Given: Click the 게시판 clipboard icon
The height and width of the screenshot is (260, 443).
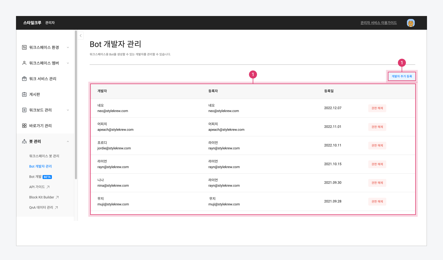Looking at the screenshot, I should (24, 94).
